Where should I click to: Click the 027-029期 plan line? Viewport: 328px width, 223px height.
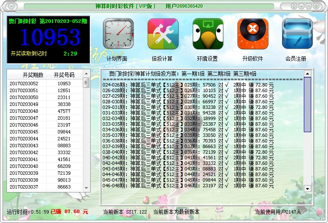point(188,96)
